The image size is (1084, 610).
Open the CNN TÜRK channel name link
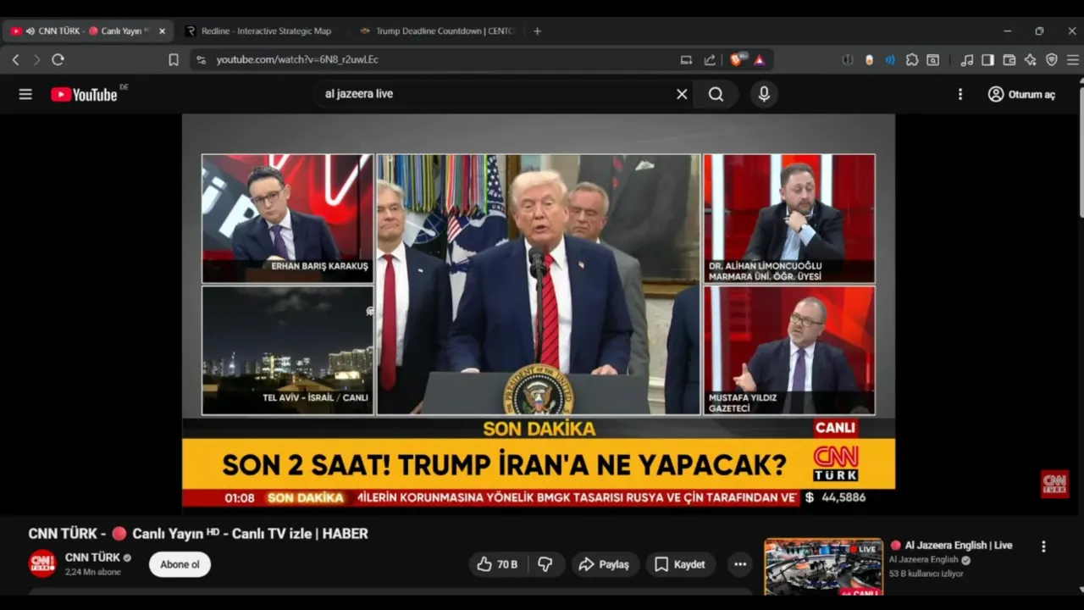[92, 557]
